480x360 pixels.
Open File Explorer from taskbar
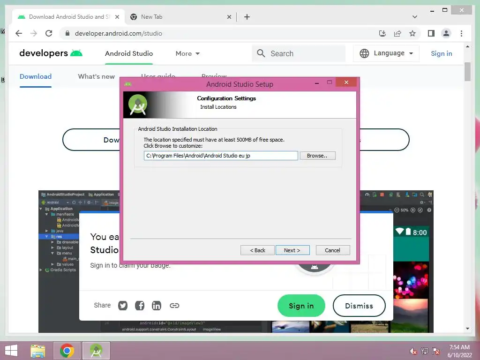click(37, 351)
